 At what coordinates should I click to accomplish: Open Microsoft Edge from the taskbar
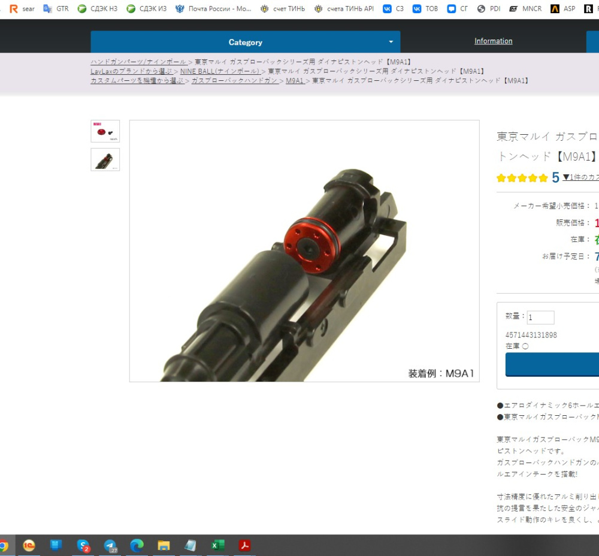pyautogui.click(x=137, y=545)
